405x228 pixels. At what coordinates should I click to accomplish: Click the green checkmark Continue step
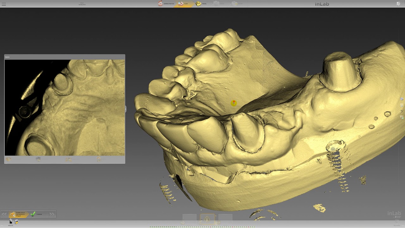[x=37, y=214]
